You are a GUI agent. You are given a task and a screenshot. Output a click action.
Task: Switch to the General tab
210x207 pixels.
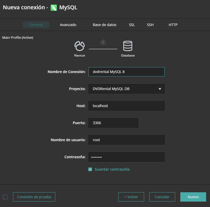click(x=36, y=25)
